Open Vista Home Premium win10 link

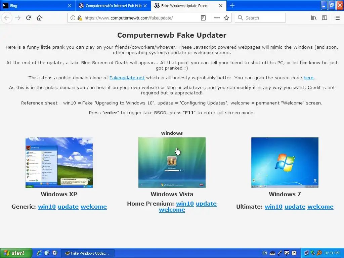point(185,204)
